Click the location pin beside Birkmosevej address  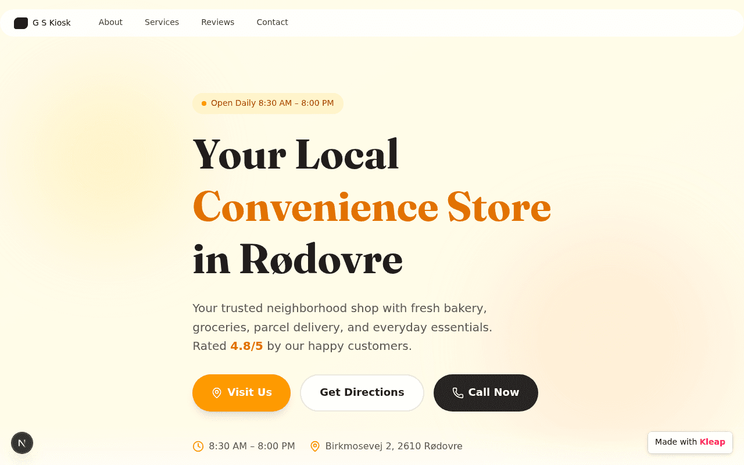coord(315,446)
